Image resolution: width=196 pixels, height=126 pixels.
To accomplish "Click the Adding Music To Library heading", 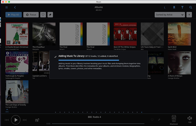I will pyautogui.click(x=72, y=56).
